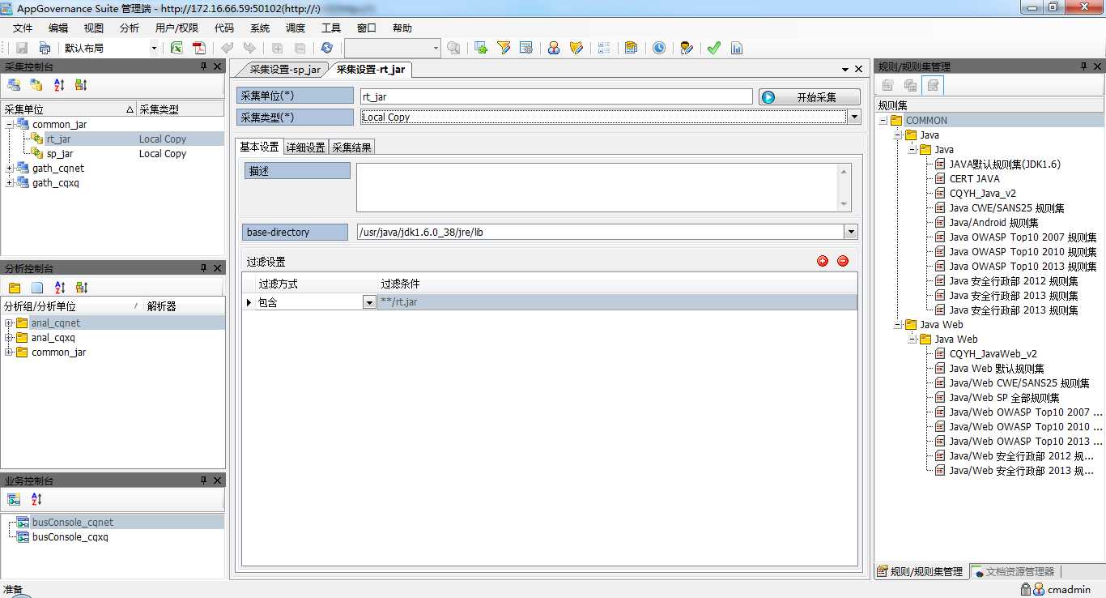Viewport: 1106px width, 598px height.
Task: Click first icon in 业务控制台 toolbar
Action: (x=14, y=499)
